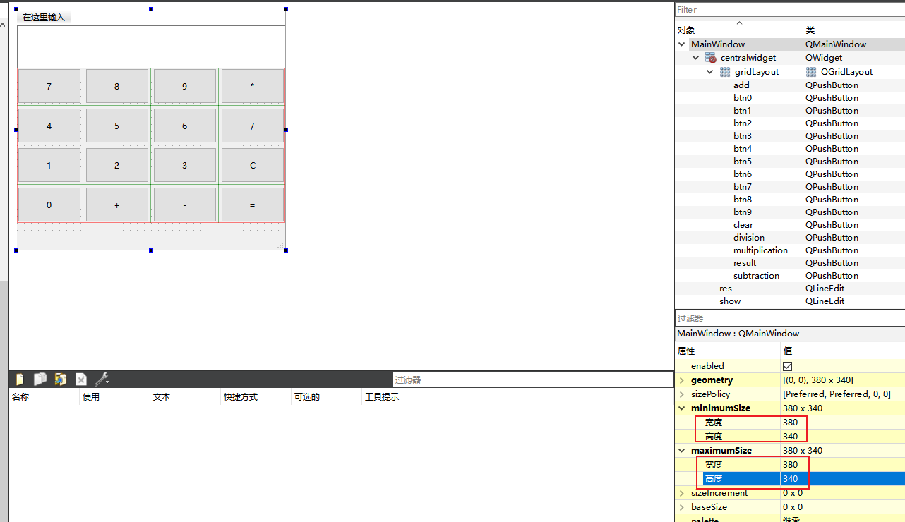Screen dimensions: 905x522
Task: Click the C clear button on form
Action: point(253,166)
